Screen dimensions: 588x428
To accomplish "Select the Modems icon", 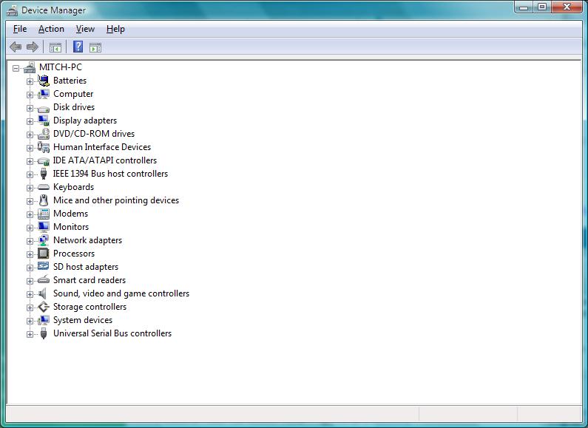I will coord(44,214).
